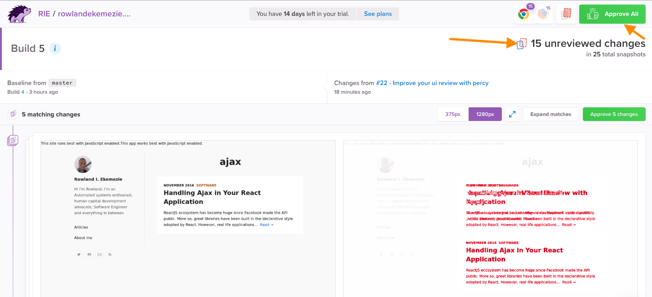Switch to the Firefox browser snapshots
652x297 pixels.
point(543,14)
